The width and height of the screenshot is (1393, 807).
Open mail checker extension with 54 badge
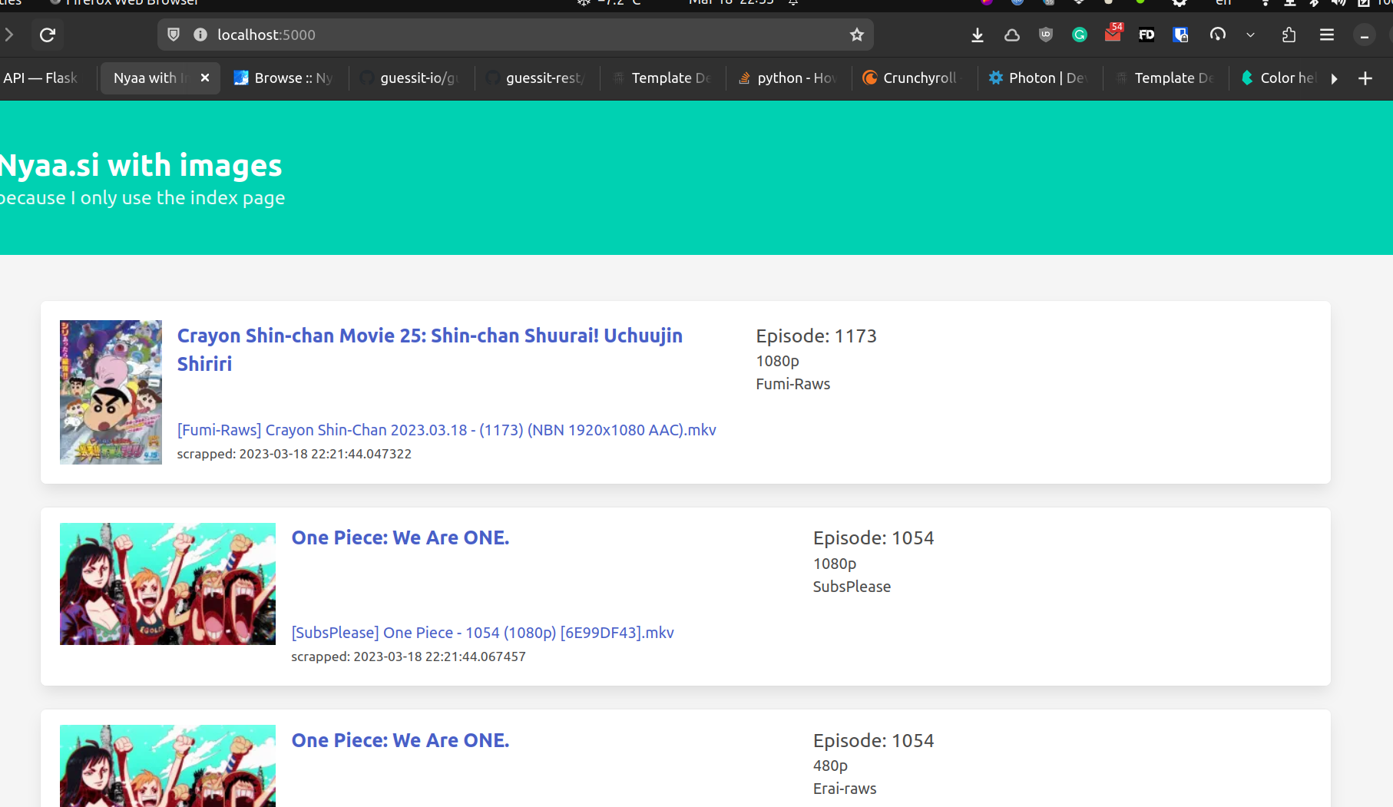(x=1113, y=33)
